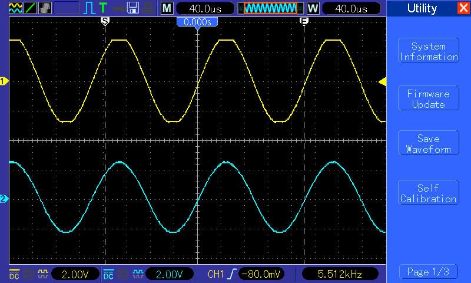Go to next page via Page 1/3
471x283 pixels.
pos(429,272)
